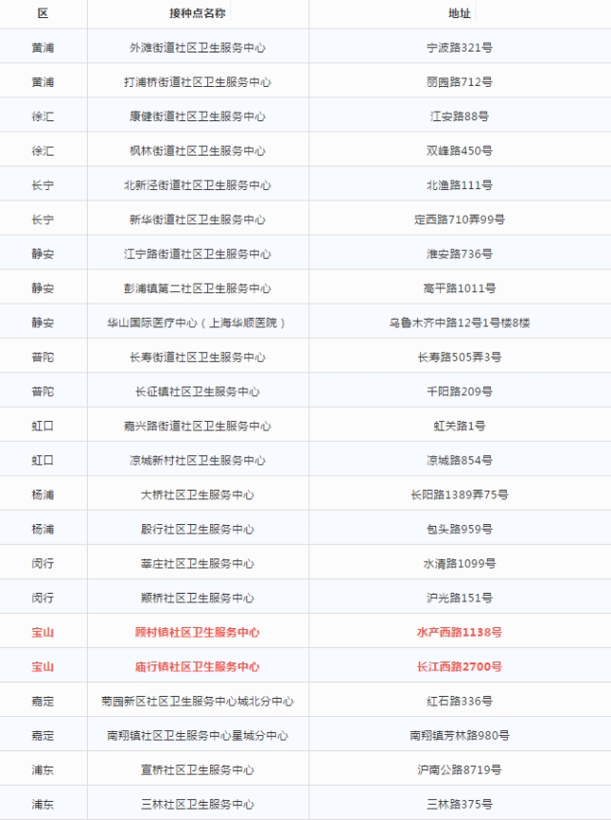Image resolution: width=611 pixels, height=820 pixels.
Task: Select '凉城新村社区卫生服务中心' cell
Action: 198,460
